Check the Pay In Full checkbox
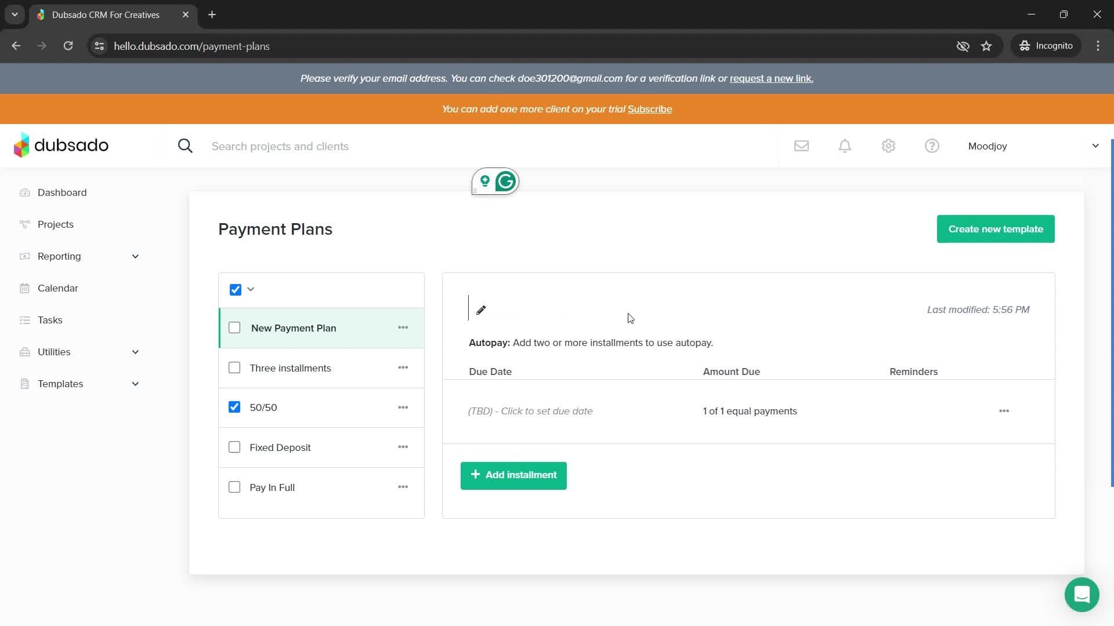 pyautogui.click(x=234, y=487)
